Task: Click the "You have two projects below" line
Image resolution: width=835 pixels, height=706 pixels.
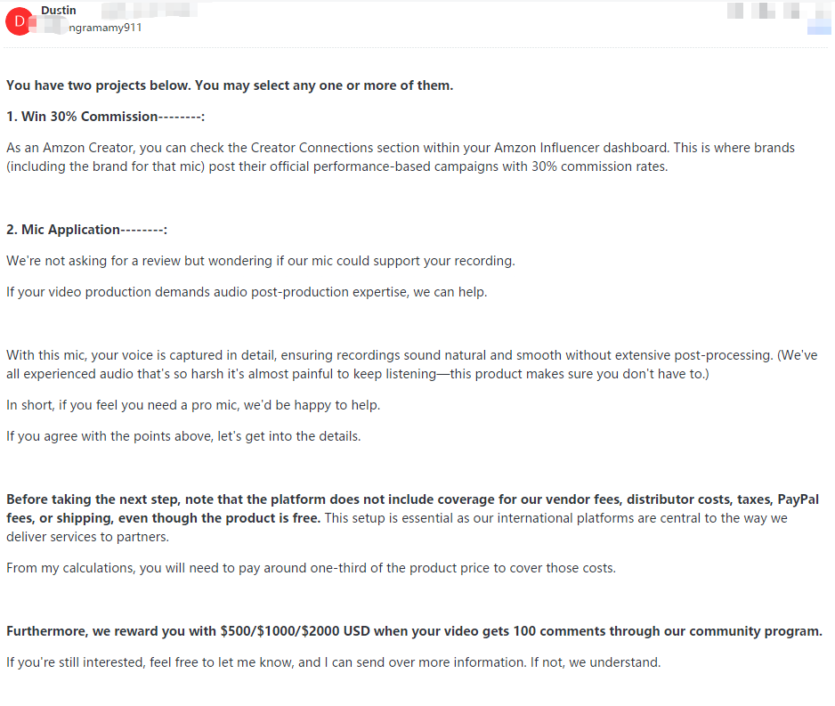Action: tap(230, 85)
